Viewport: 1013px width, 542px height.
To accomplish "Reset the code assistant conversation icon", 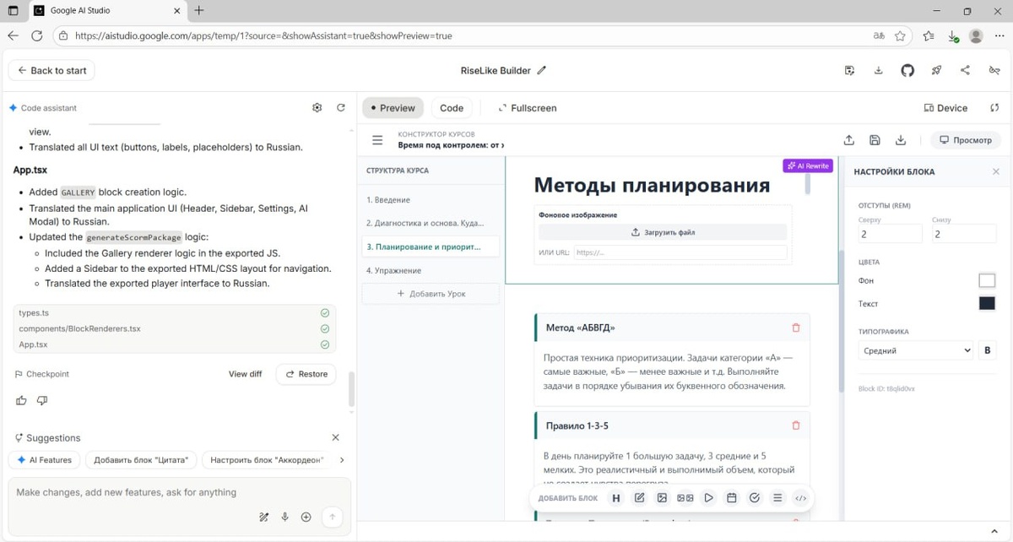I will click(x=341, y=108).
